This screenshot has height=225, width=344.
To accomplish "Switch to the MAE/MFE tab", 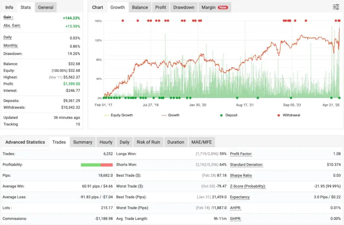I will 202,142.
